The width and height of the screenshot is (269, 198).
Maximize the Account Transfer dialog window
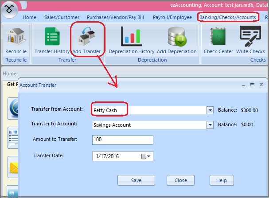pyautogui.click(x=252, y=85)
